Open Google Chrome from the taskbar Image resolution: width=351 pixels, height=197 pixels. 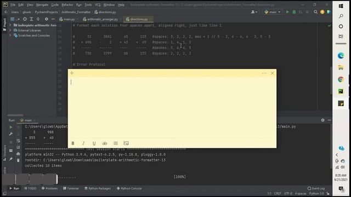tap(341, 79)
